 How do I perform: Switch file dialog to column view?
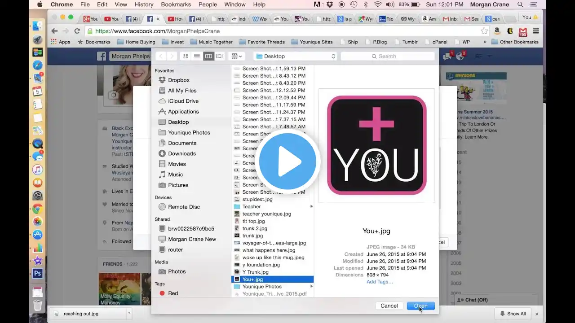[x=208, y=56]
